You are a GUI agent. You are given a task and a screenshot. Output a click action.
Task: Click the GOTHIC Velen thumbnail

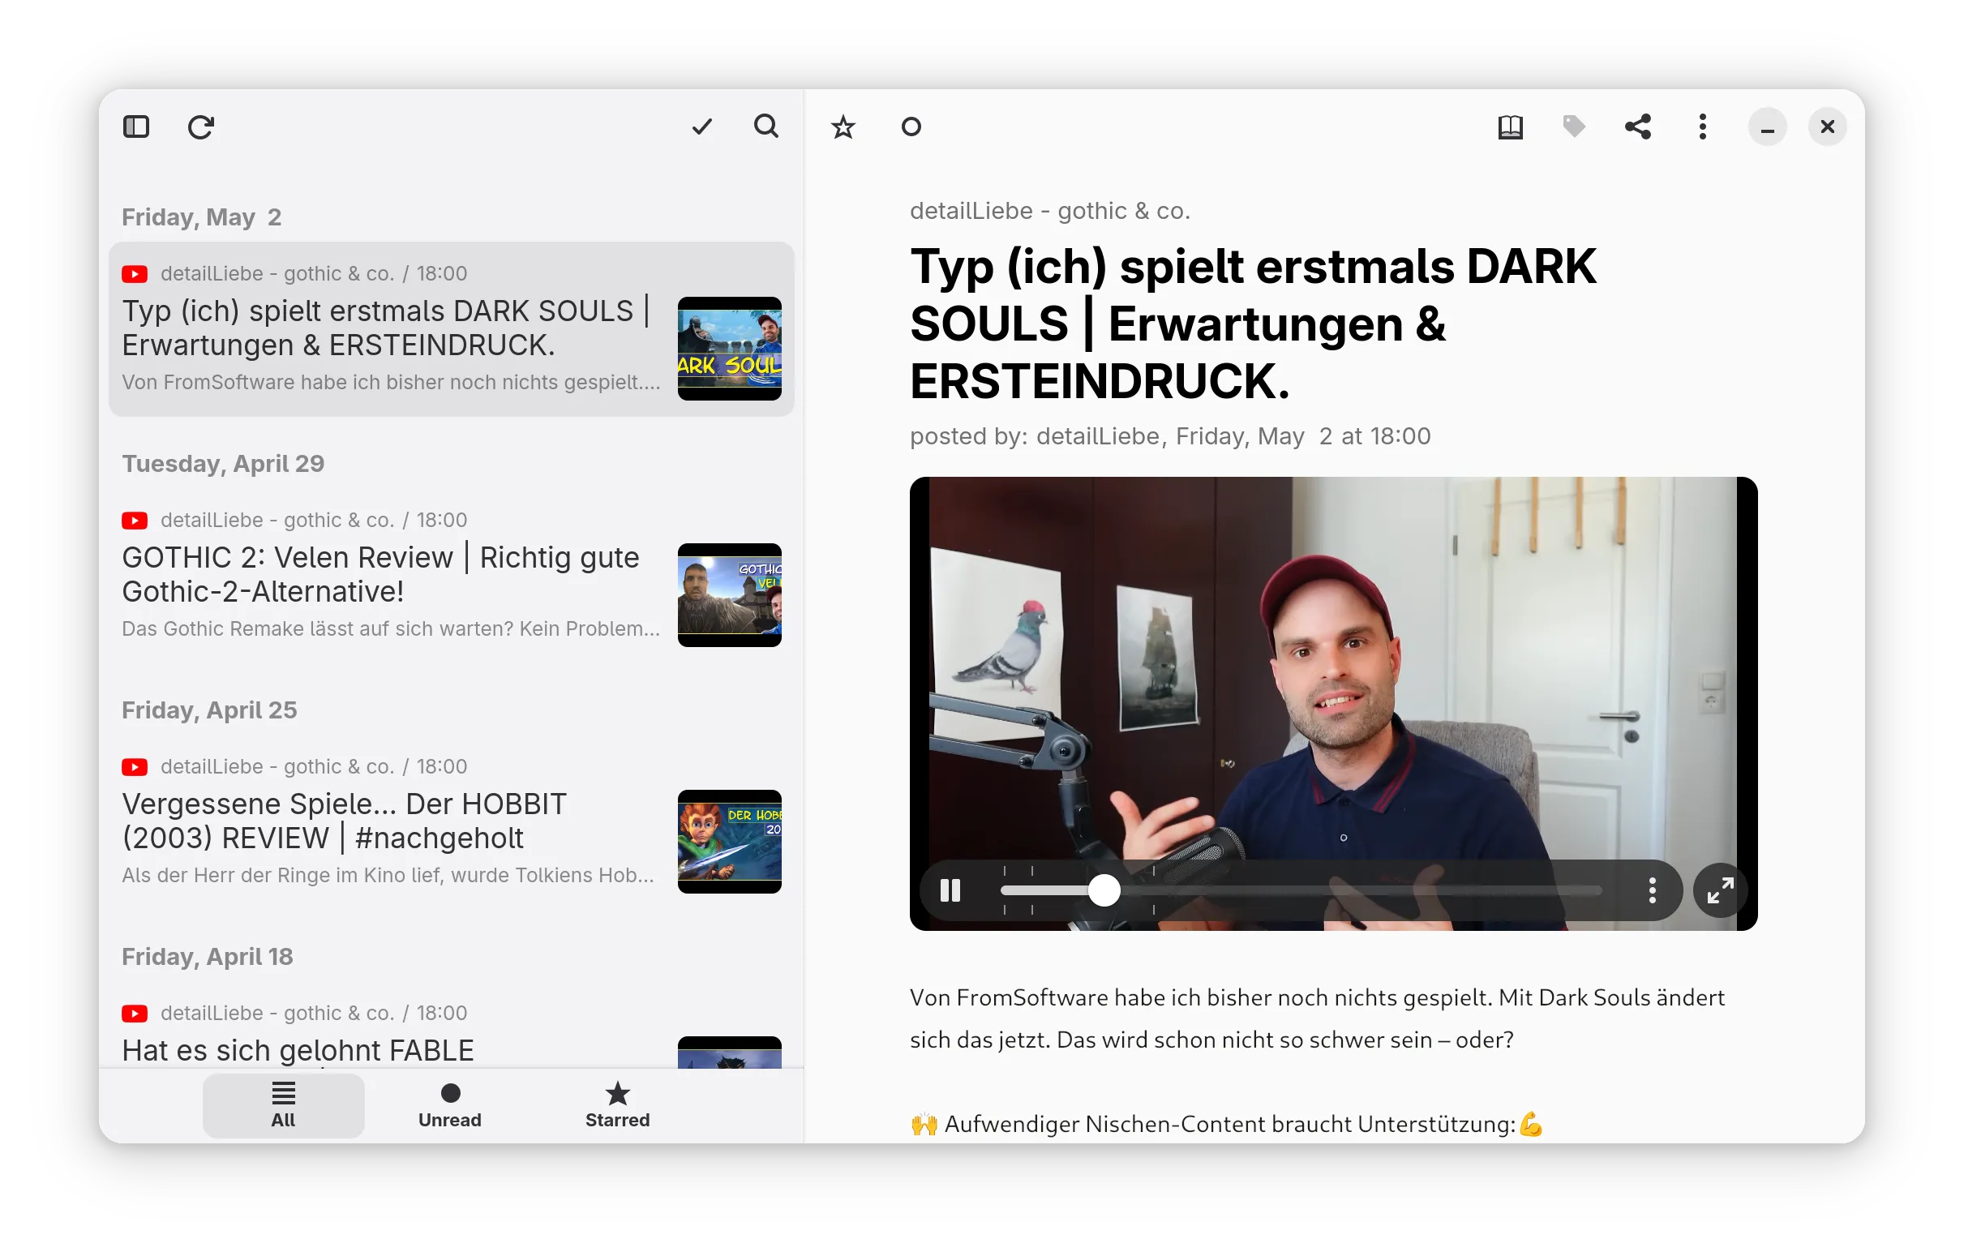click(729, 595)
